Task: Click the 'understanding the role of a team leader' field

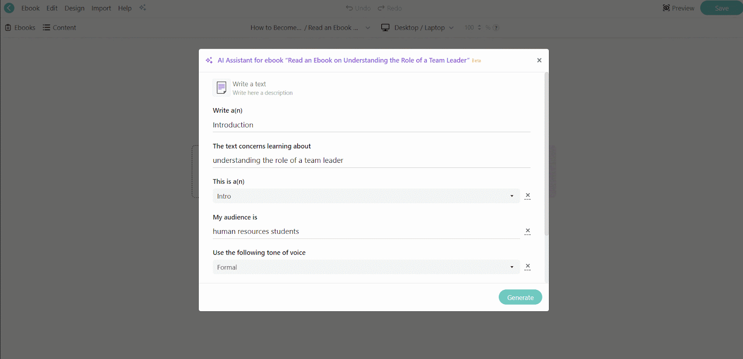Action: click(x=371, y=160)
